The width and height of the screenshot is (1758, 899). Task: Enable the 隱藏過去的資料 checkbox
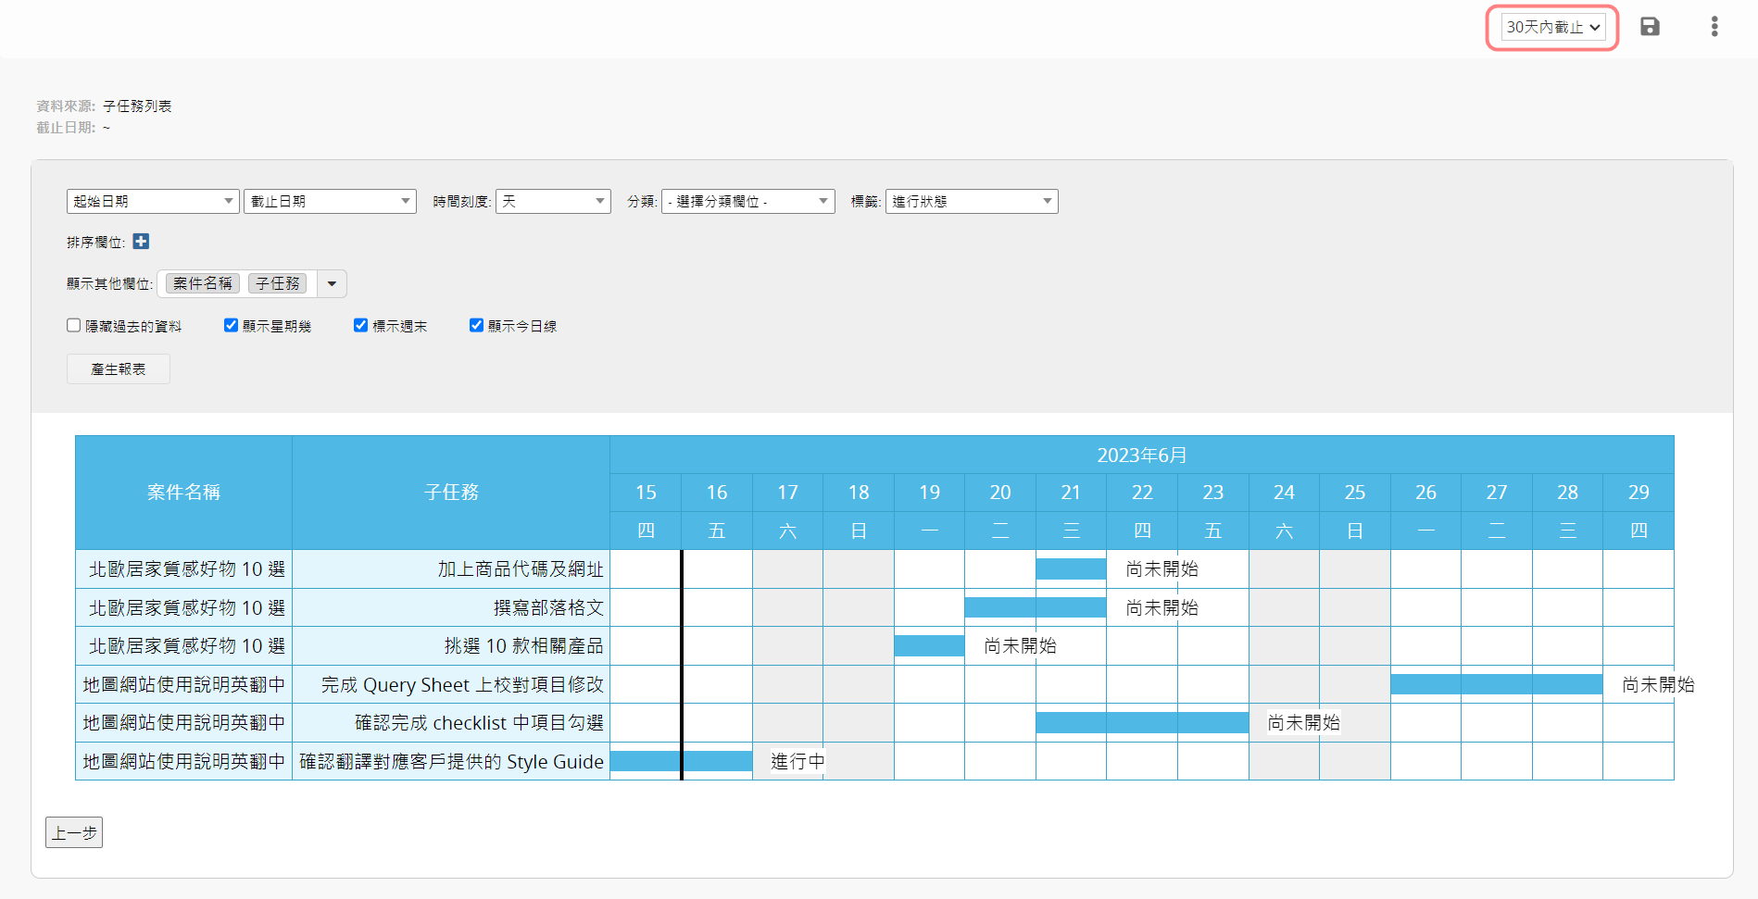pos(74,325)
